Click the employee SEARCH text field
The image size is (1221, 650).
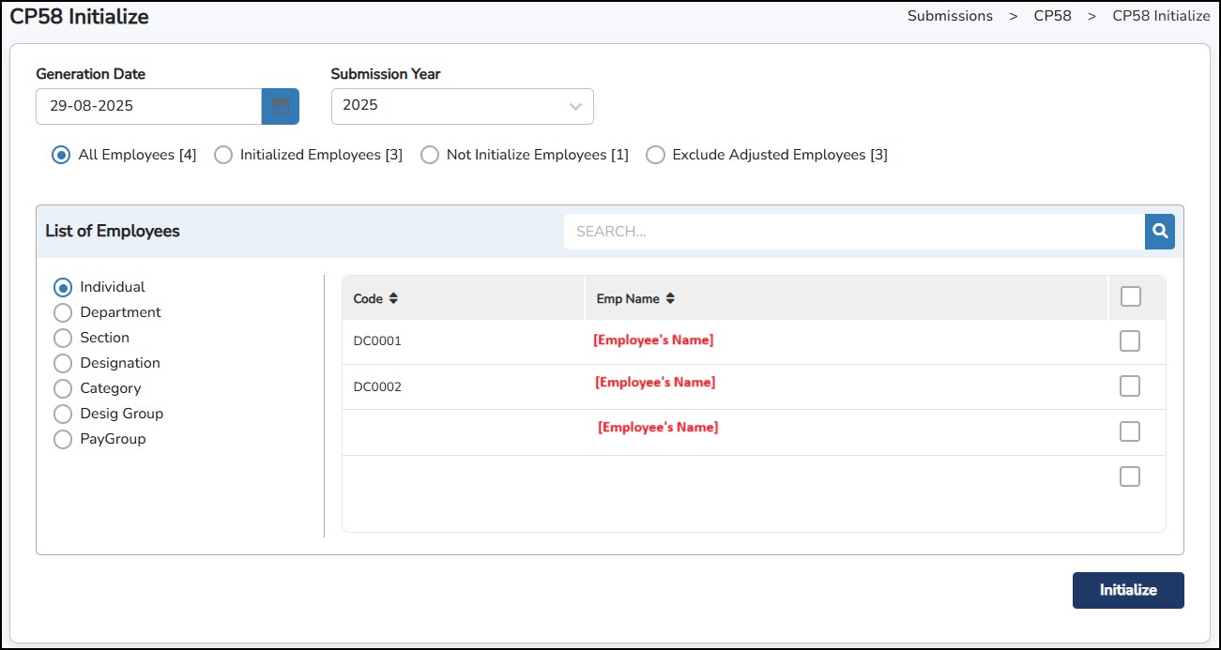853,231
